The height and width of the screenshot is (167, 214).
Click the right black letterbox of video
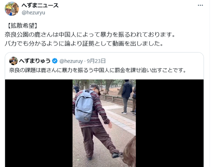point(170,123)
